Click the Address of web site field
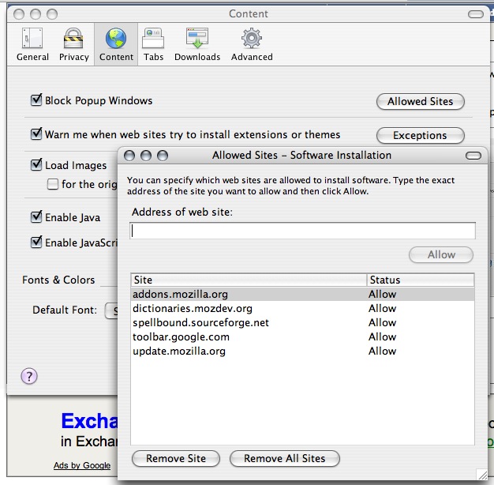Screen dimensions: 494x485 302,231
